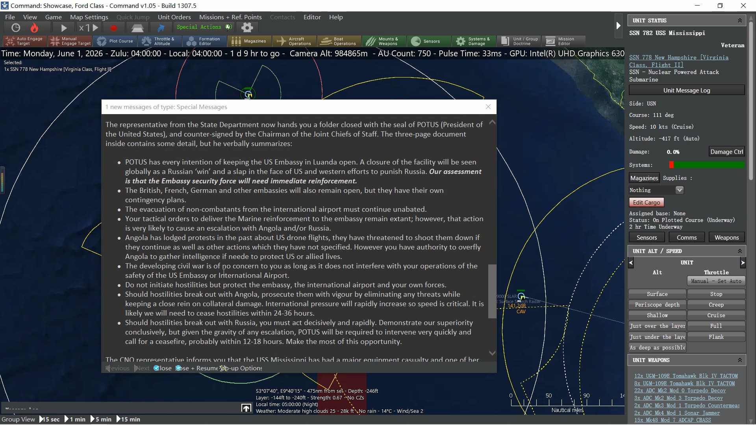Open the File menu
The image size is (756, 425).
10,17
